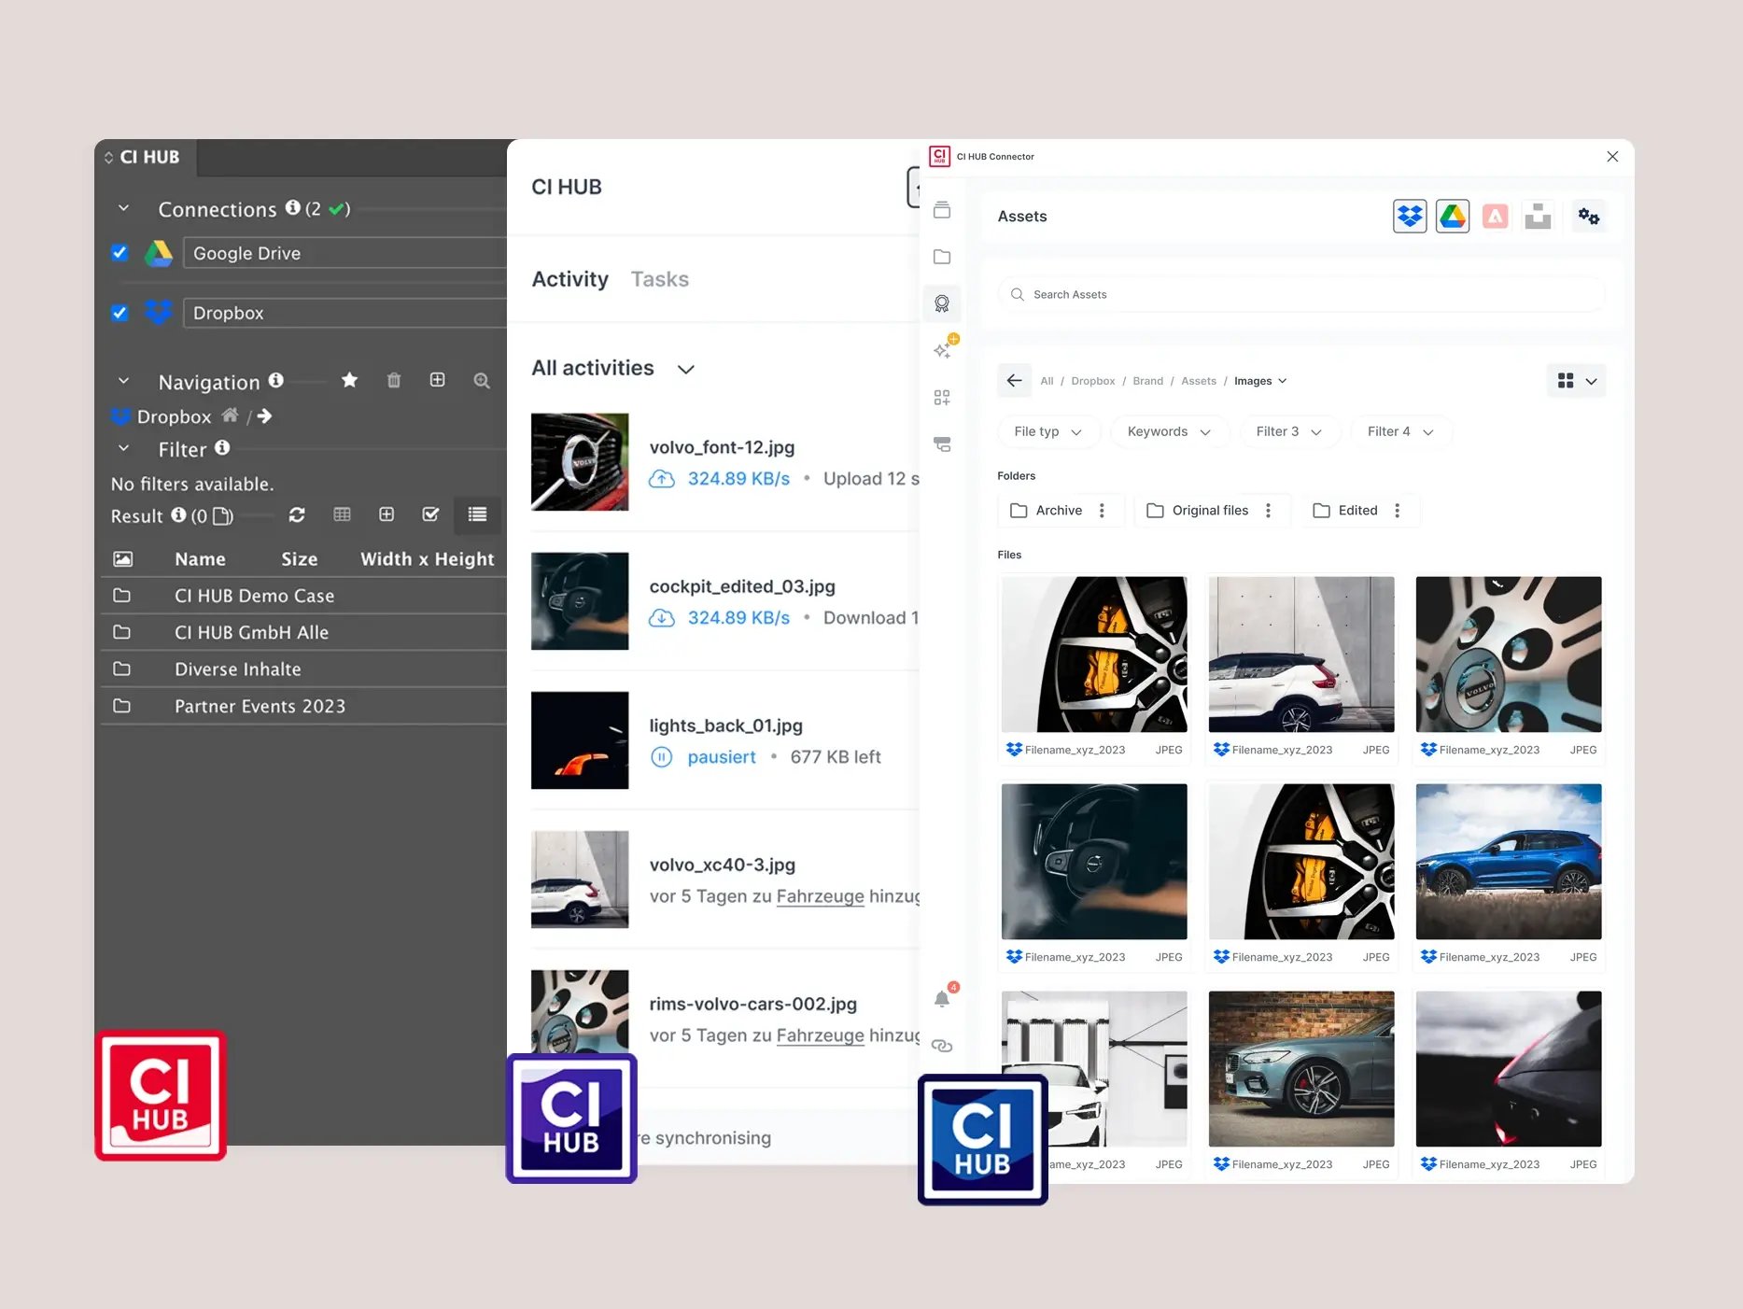Click the upload cloud icon for volvo_font-12.jpg
The width and height of the screenshot is (1743, 1309).
coord(662,479)
